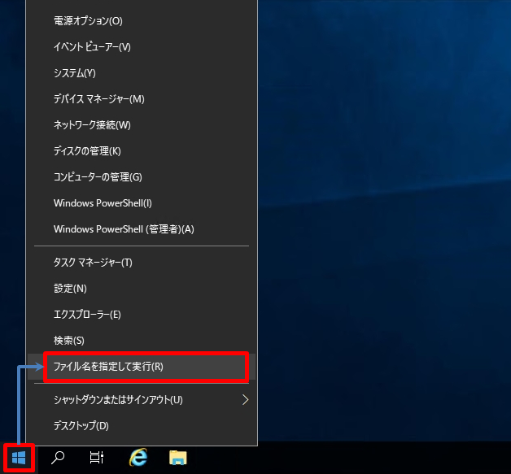
Task: Click ファイル名を指定して実行(R)
Action: point(142,367)
